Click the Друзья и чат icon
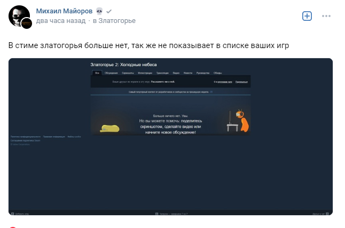This screenshot has width=345, height=228. click(327, 214)
